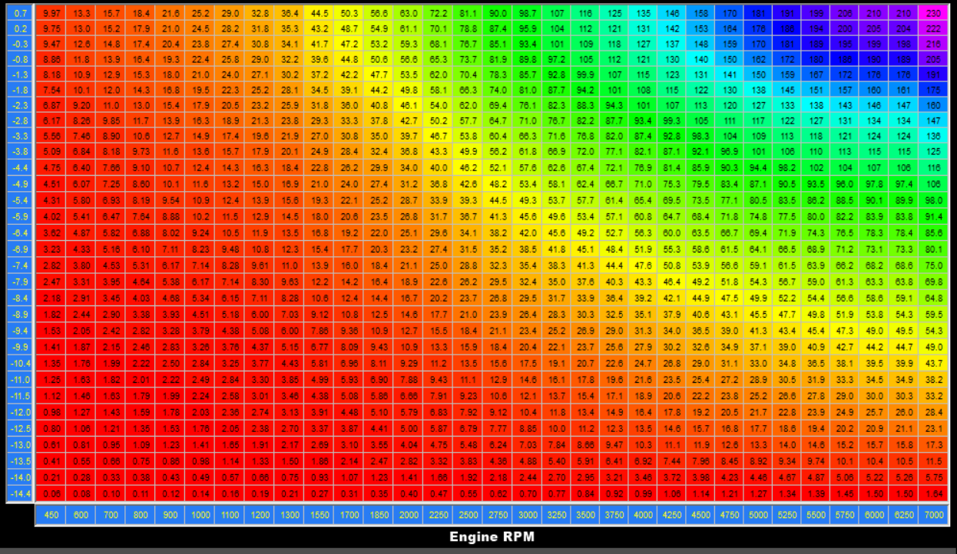Viewport: 957px width, 554px height.
Task: Click the 2000 RPM column header
Action: click(409, 515)
